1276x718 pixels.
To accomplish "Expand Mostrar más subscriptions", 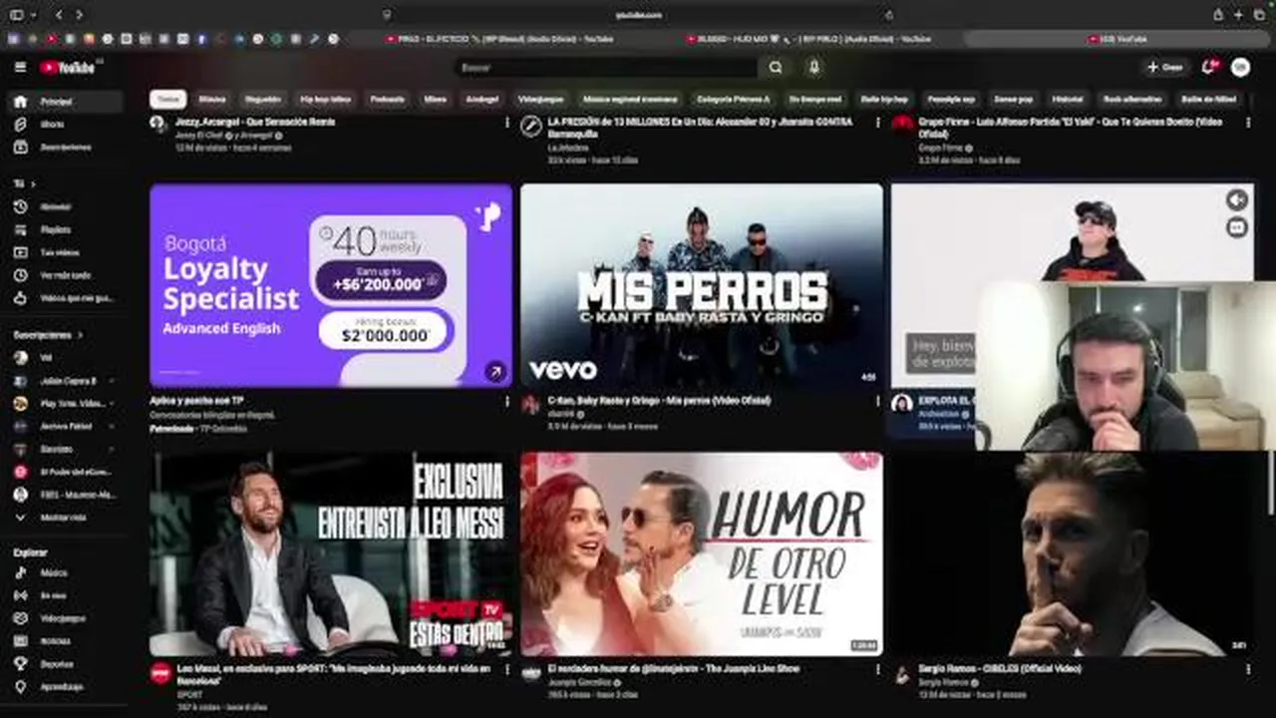I will tap(63, 519).
